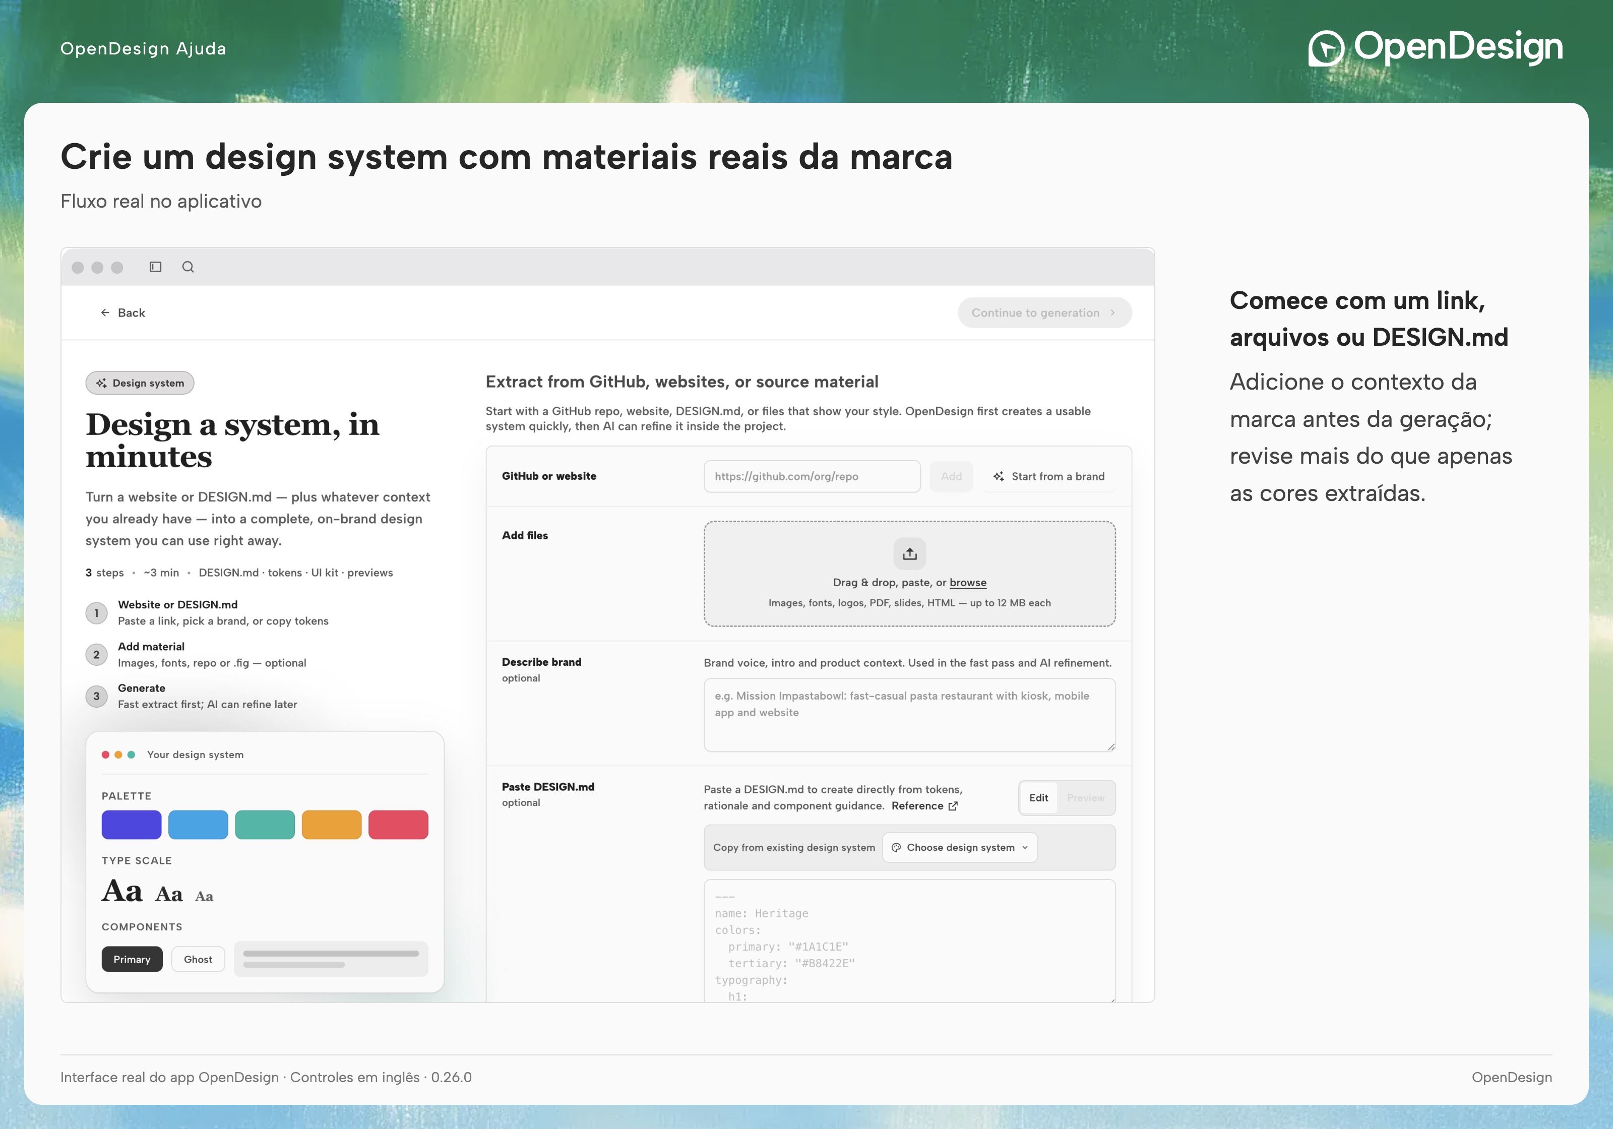Click the OpenDesign logo icon

tap(1326, 48)
